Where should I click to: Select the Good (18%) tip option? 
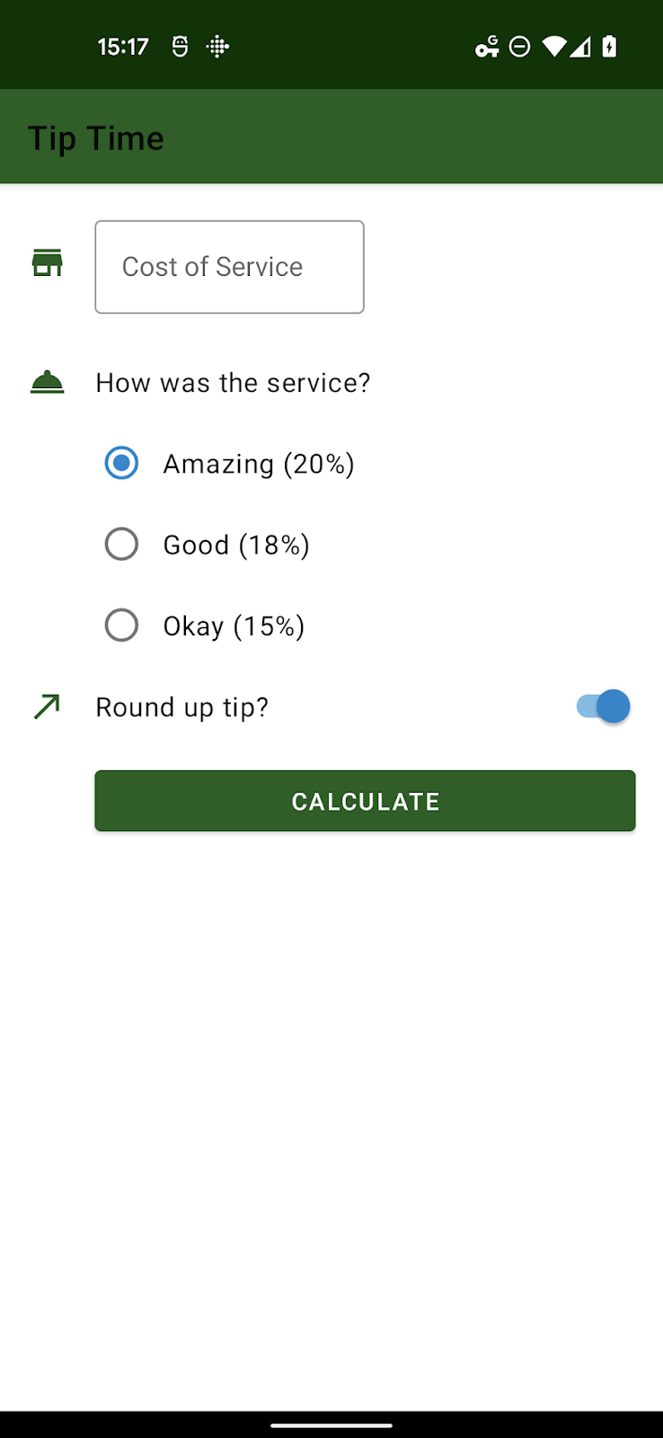pos(121,544)
